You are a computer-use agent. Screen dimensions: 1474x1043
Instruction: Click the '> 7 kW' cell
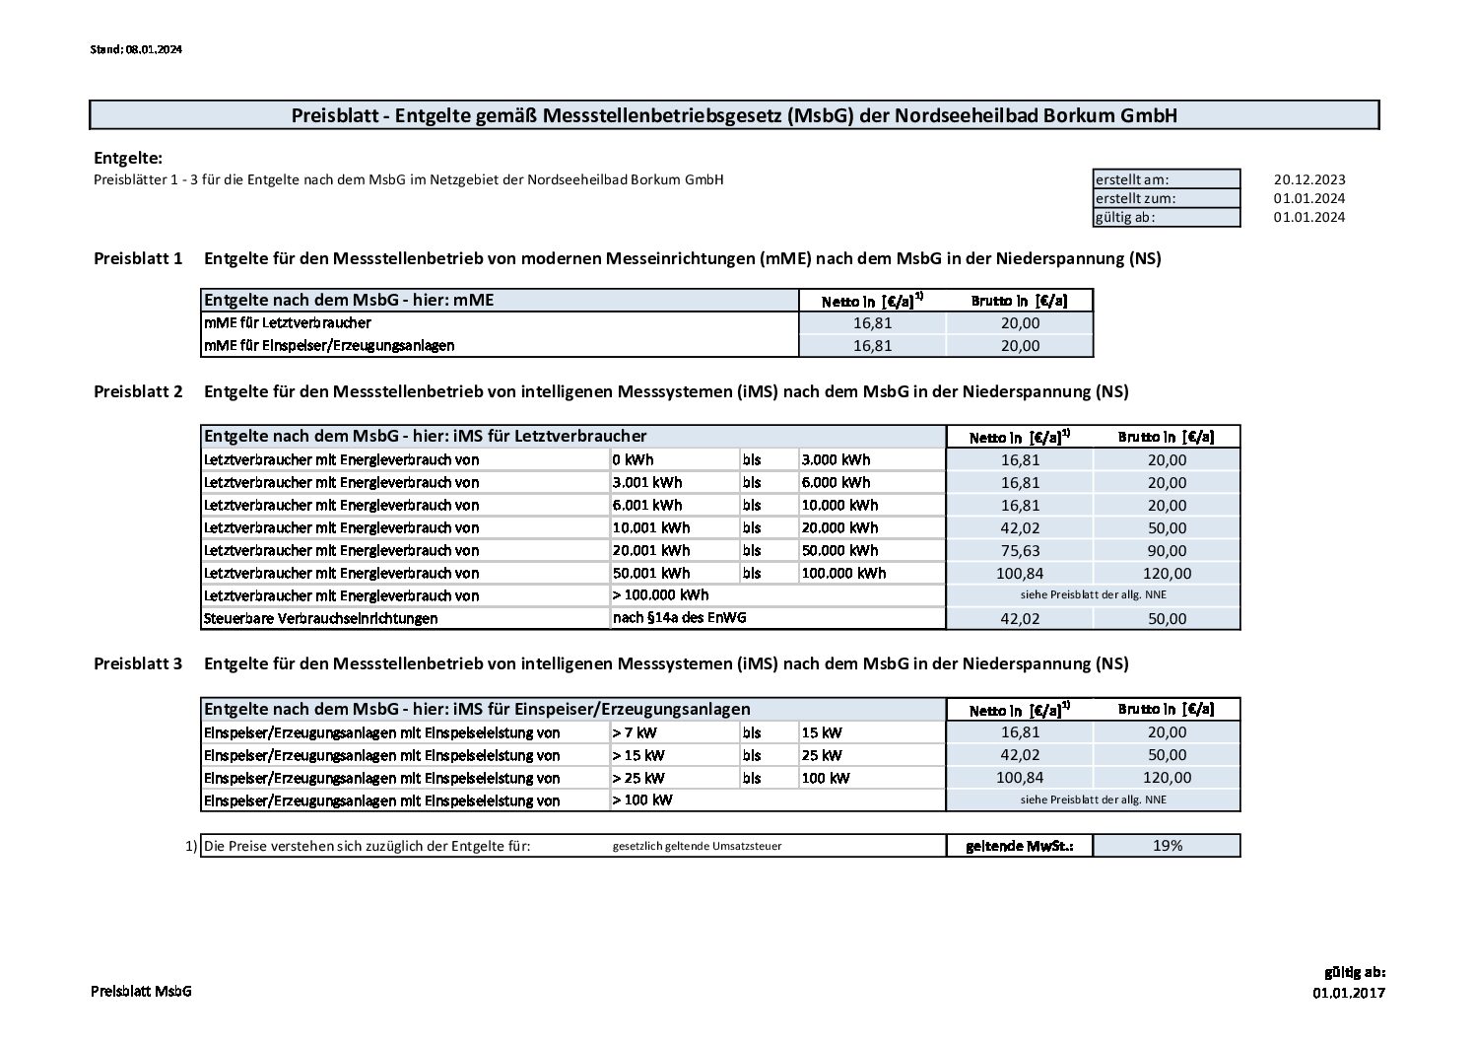pos(675,732)
